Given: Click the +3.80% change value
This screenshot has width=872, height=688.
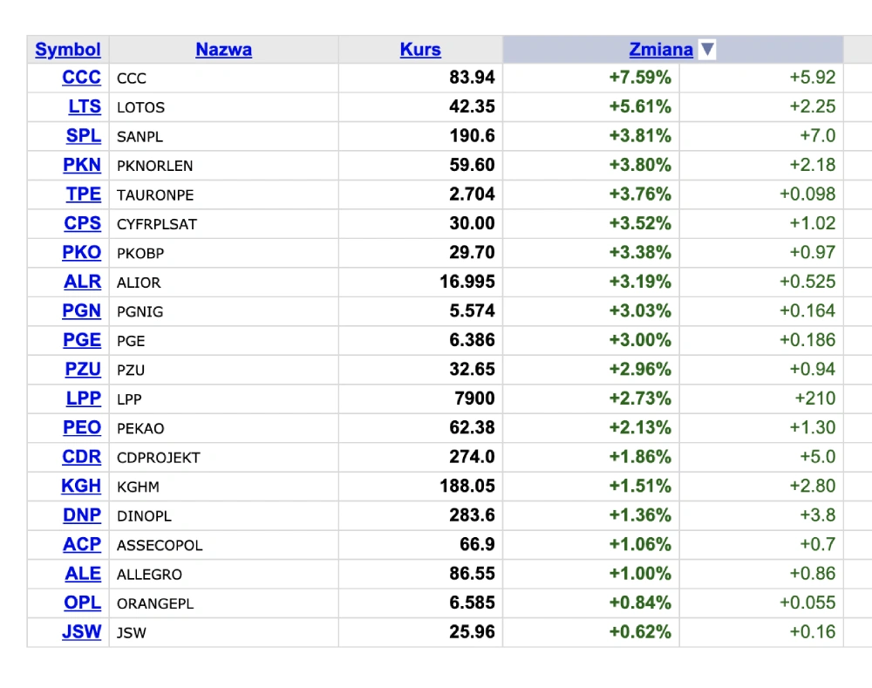Looking at the screenshot, I should (x=640, y=165).
